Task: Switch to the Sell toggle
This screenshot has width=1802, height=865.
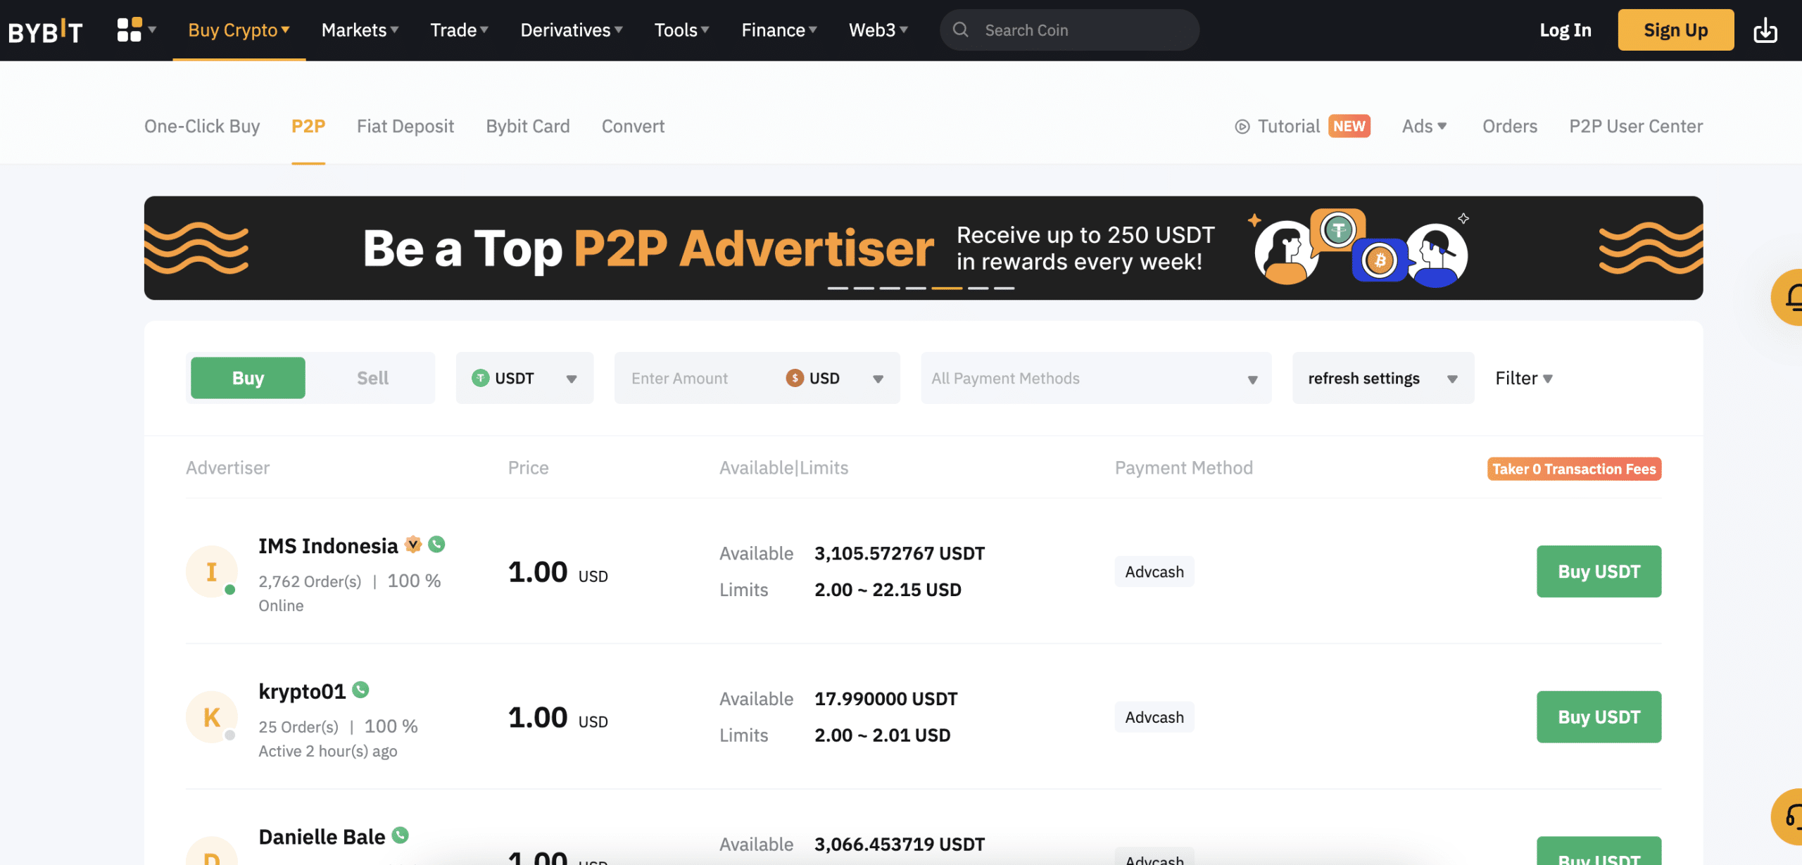Action: (x=372, y=378)
